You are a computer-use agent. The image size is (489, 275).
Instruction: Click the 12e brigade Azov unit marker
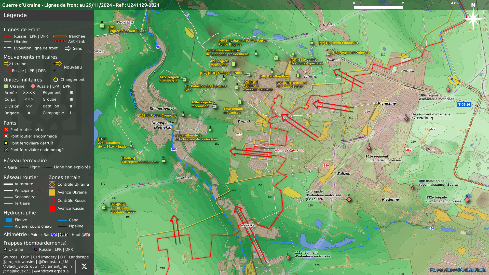(104, 207)
